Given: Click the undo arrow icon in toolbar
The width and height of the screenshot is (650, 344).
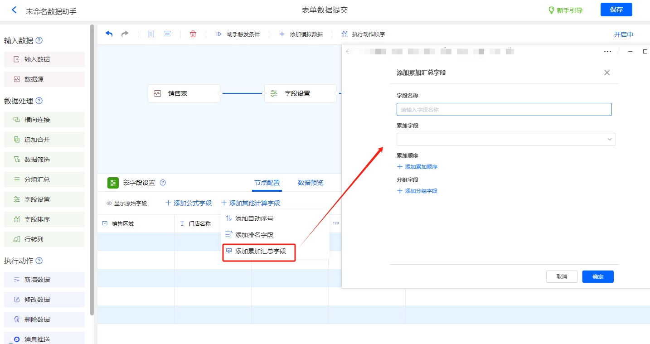Looking at the screenshot, I should 109,34.
